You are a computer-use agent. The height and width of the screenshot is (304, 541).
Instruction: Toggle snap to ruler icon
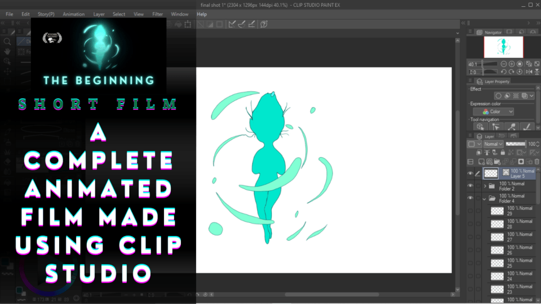232,24
